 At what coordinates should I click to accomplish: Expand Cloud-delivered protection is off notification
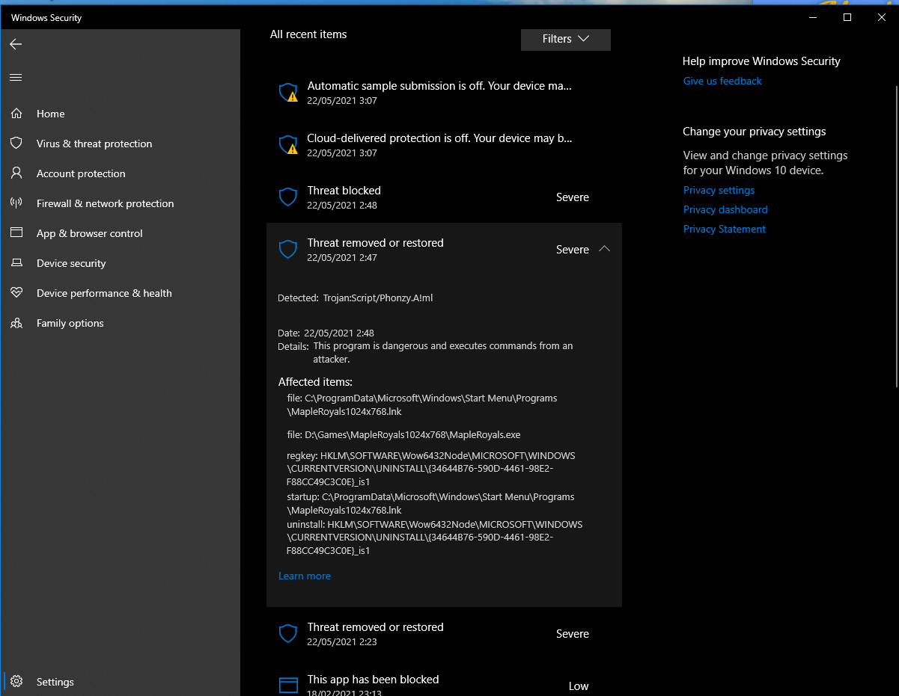click(x=439, y=145)
